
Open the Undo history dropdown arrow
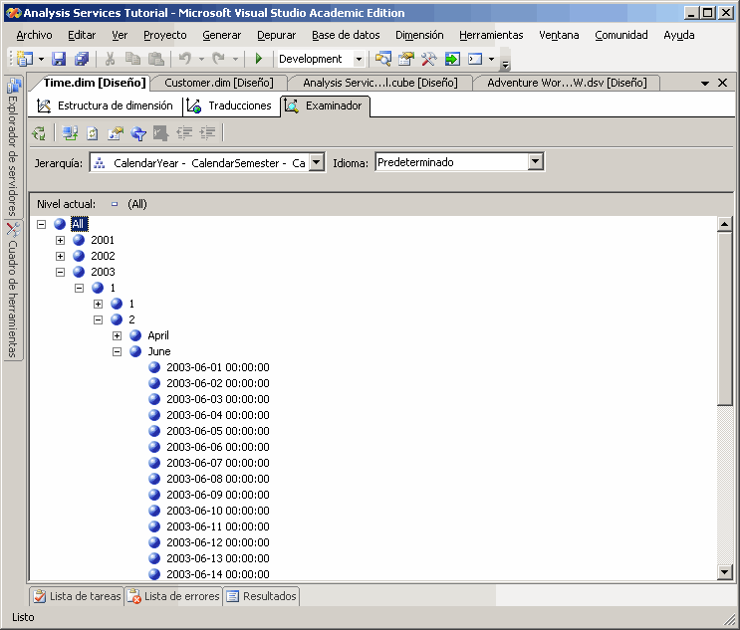[201, 60]
